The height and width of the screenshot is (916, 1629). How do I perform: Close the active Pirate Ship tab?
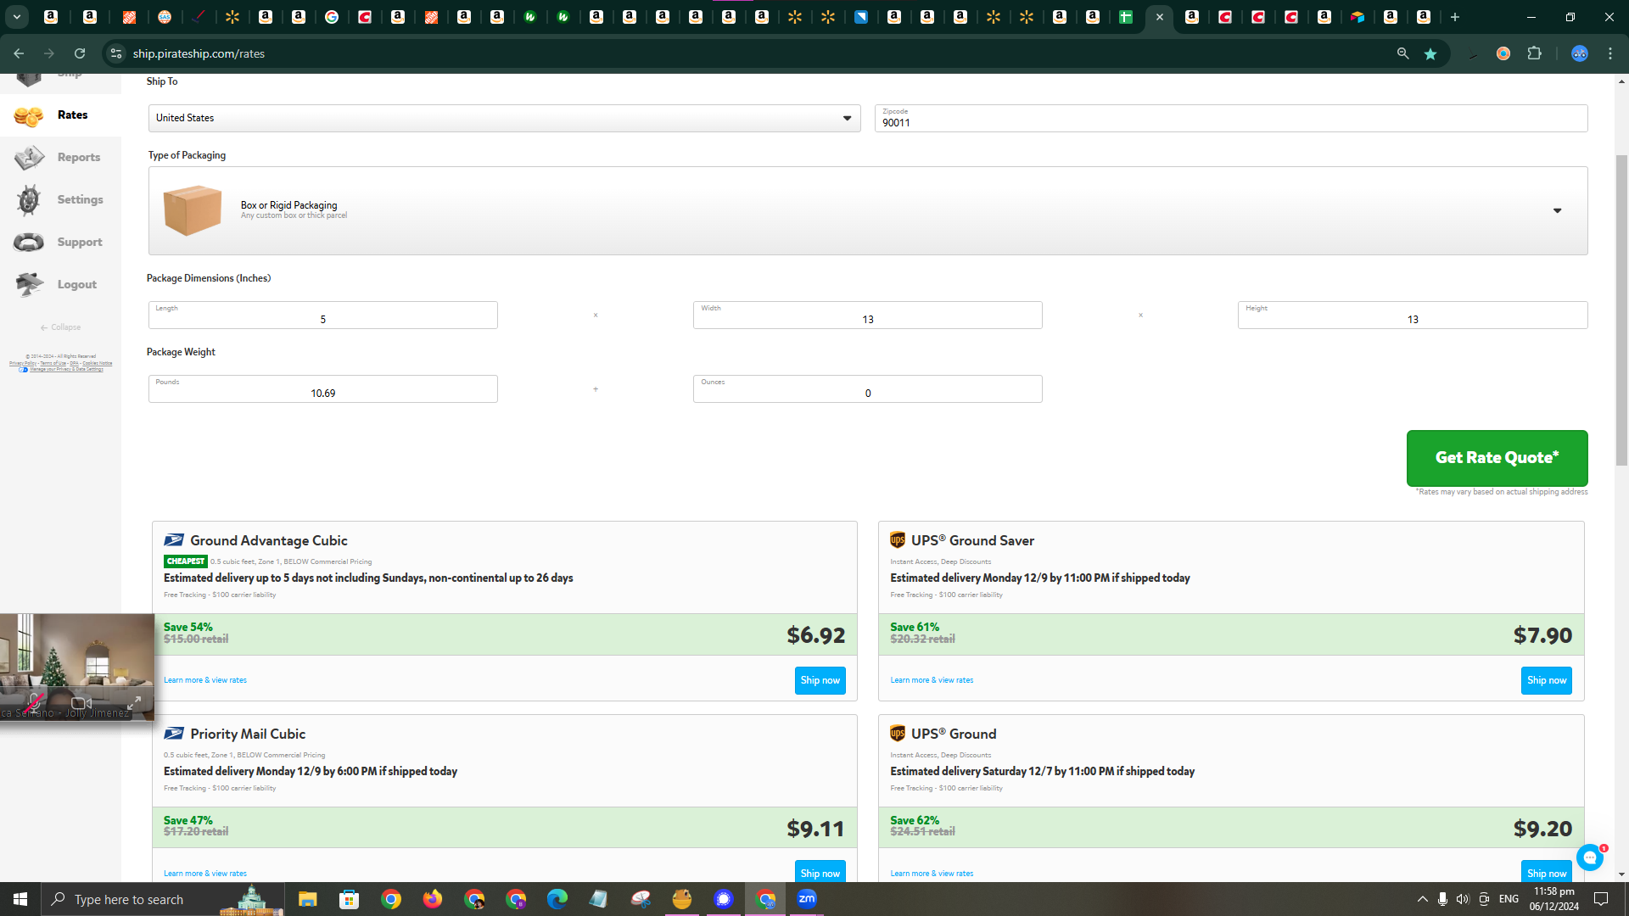tap(1160, 17)
